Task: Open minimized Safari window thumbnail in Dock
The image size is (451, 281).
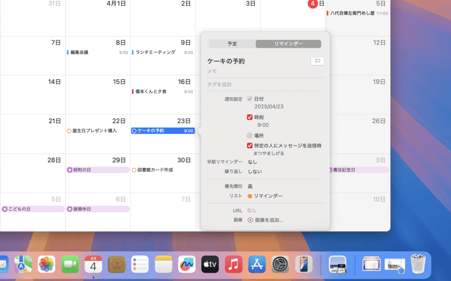Action: coord(395,265)
